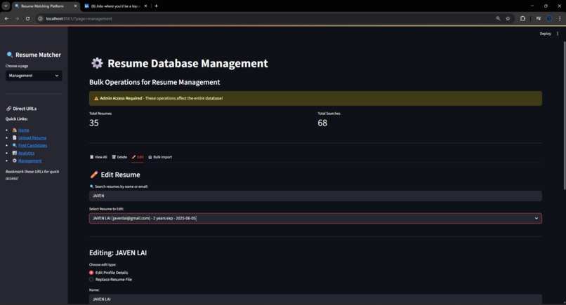Viewport: 566px width, 305px height.
Task: Click the Edit Resume section heading
Action: coord(120,175)
